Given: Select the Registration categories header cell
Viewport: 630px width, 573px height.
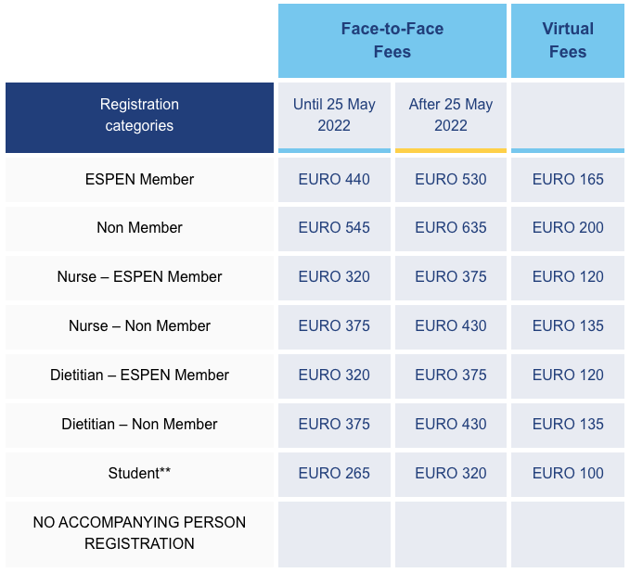Looking at the screenshot, I should pos(139,117).
